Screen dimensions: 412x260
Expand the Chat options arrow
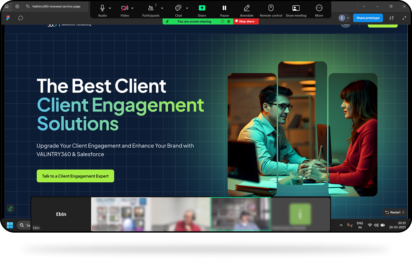click(x=187, y=8)
